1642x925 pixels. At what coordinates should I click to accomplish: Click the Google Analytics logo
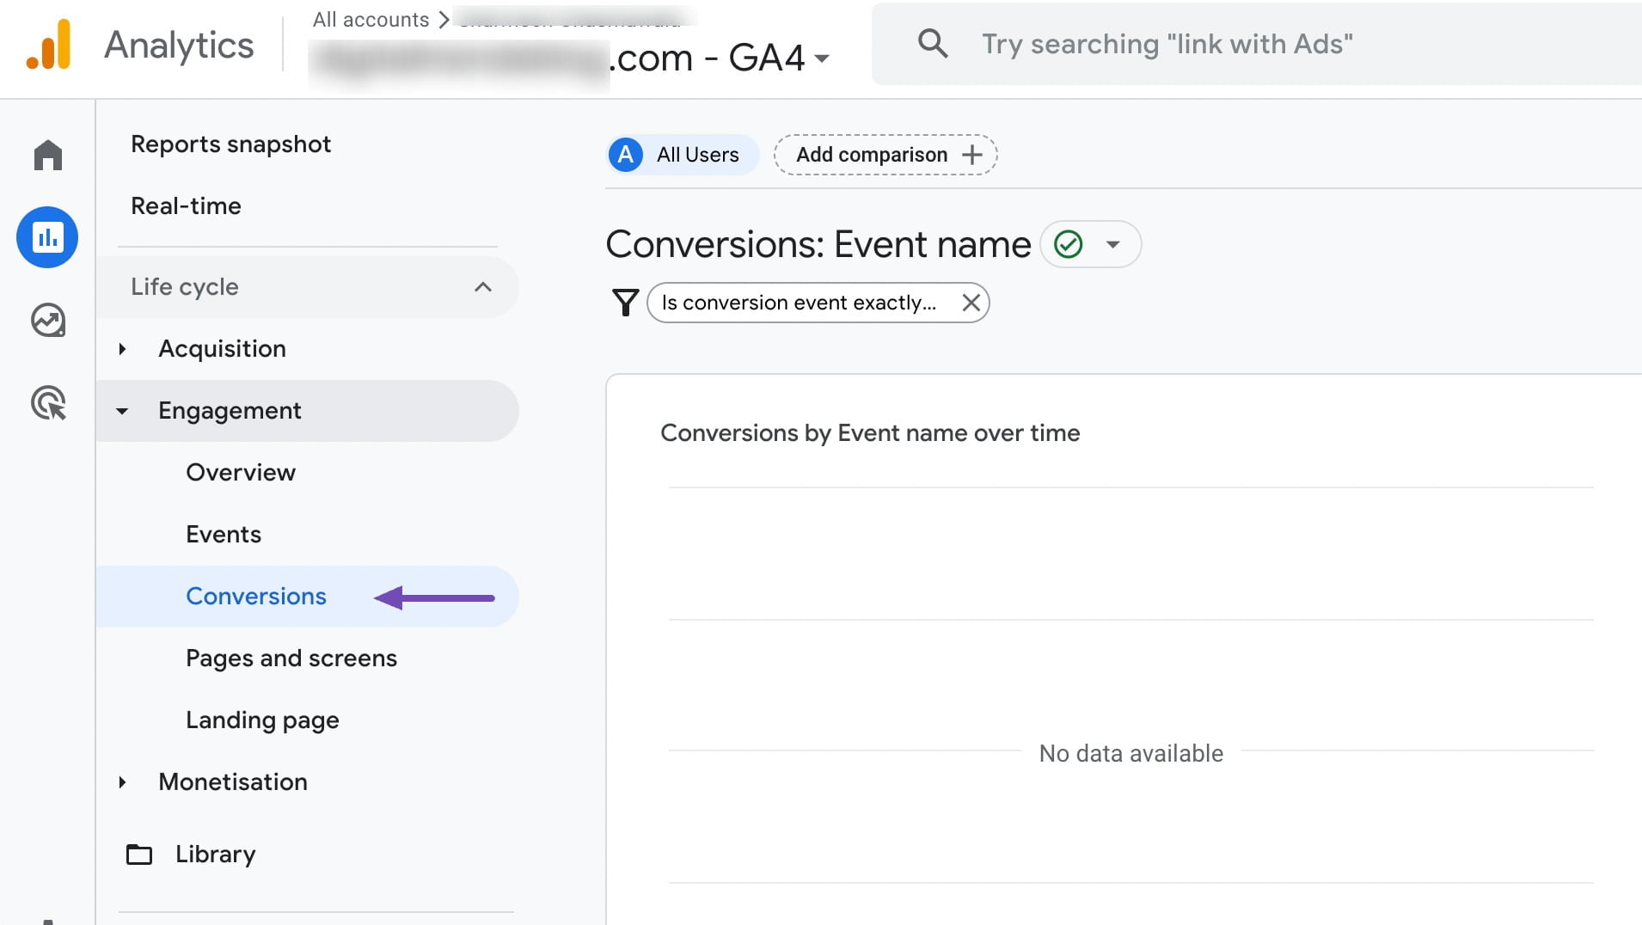49,45
